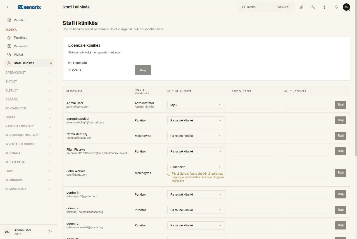357x239 pixels.
Task: Select Stafi i klinikës in the sidebar
Action: click(x=28, y=63)
